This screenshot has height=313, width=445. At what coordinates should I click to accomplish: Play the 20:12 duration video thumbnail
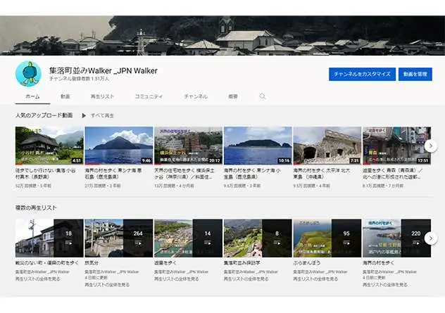(188, 146)
